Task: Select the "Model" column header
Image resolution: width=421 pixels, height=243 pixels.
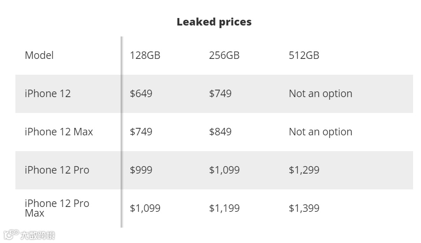Action: click(39, 55)
